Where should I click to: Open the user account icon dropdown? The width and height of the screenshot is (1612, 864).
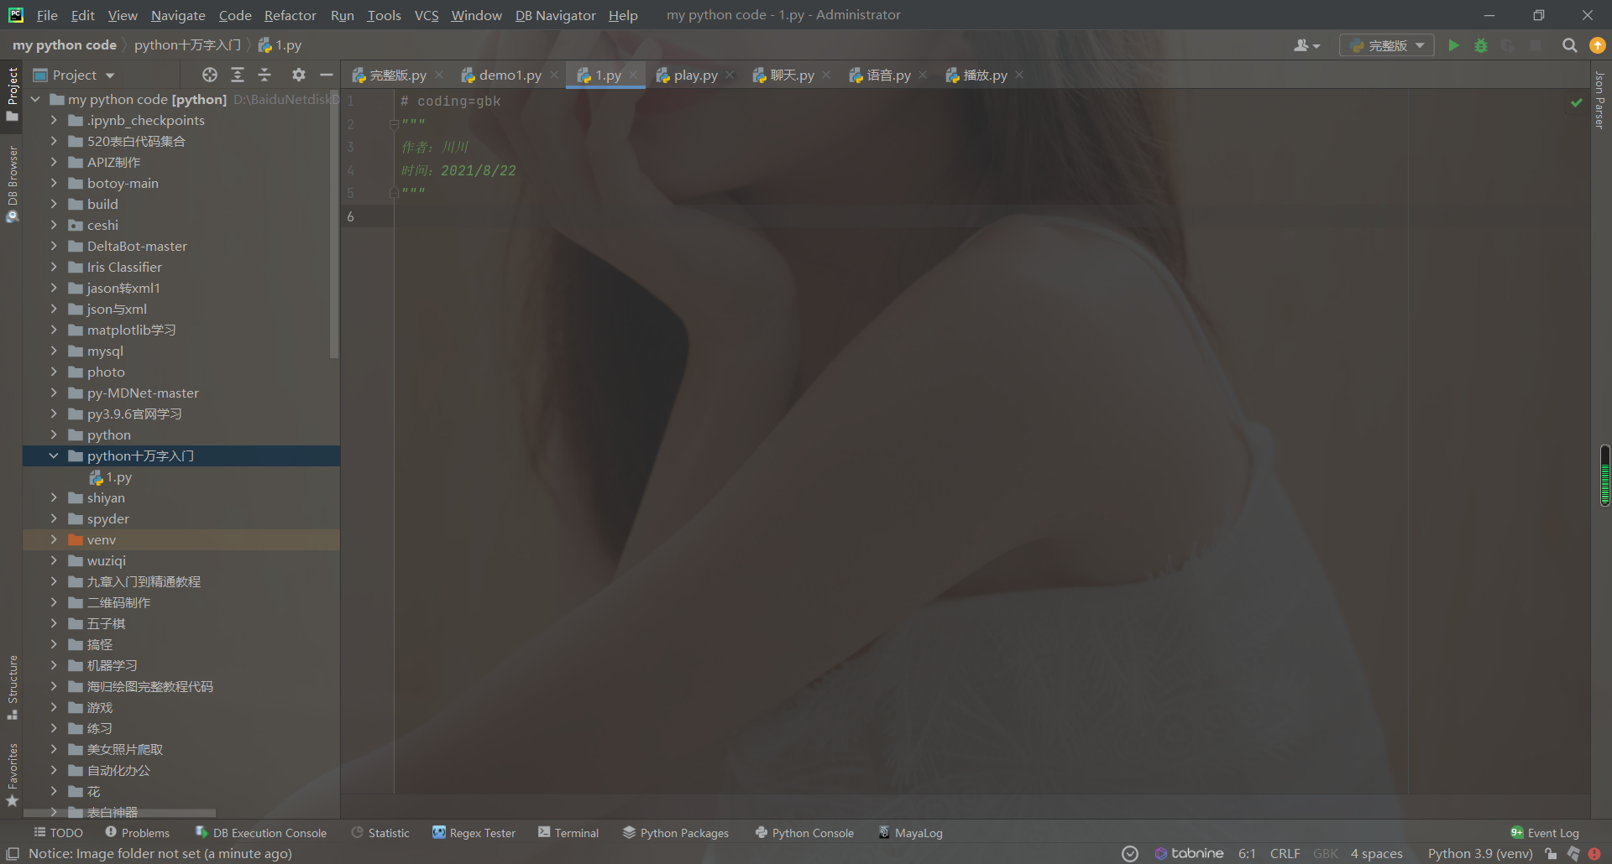click(1306, 45)
